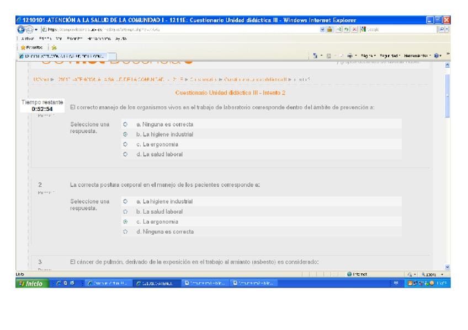Open the Edición menu

coord(45,39)
